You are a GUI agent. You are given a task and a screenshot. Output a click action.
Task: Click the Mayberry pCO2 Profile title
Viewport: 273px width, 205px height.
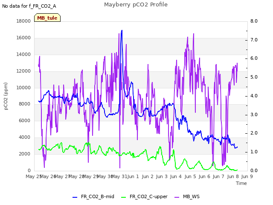pos(136,5)
